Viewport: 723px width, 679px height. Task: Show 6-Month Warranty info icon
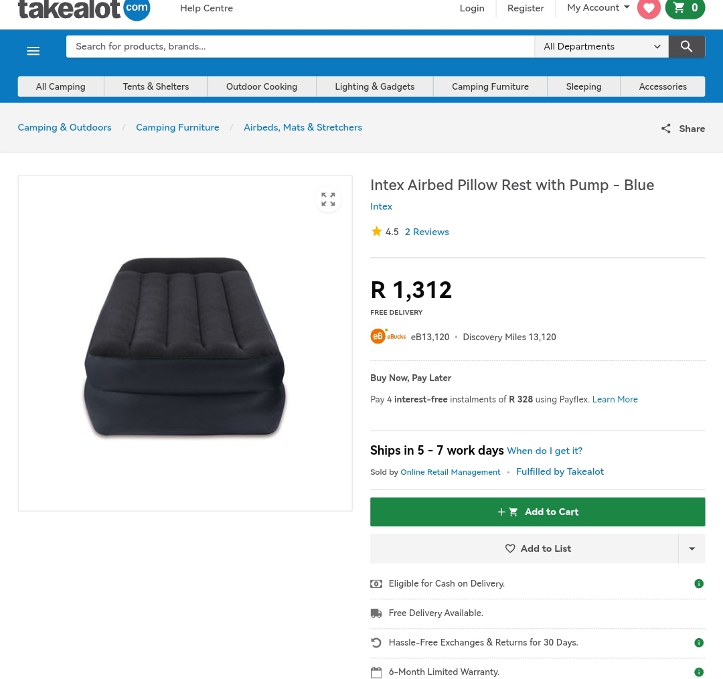699,672
